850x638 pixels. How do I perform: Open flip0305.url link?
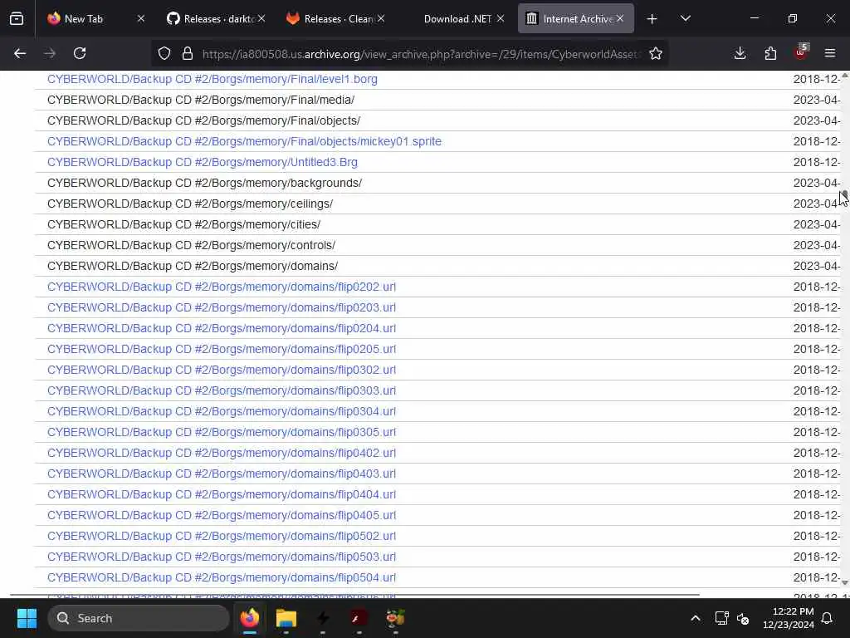[221, 432]
